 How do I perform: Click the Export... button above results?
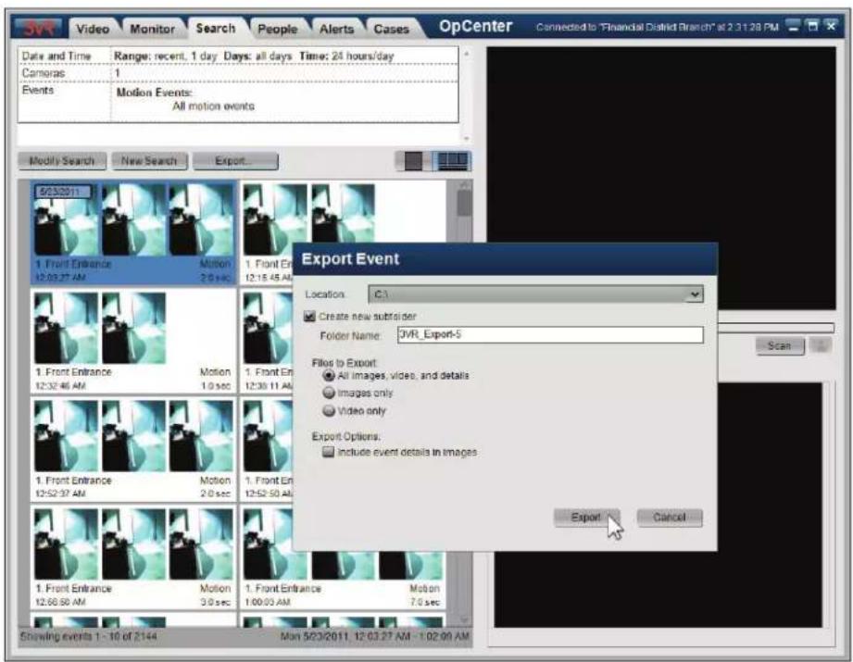(x=235, y=161)
